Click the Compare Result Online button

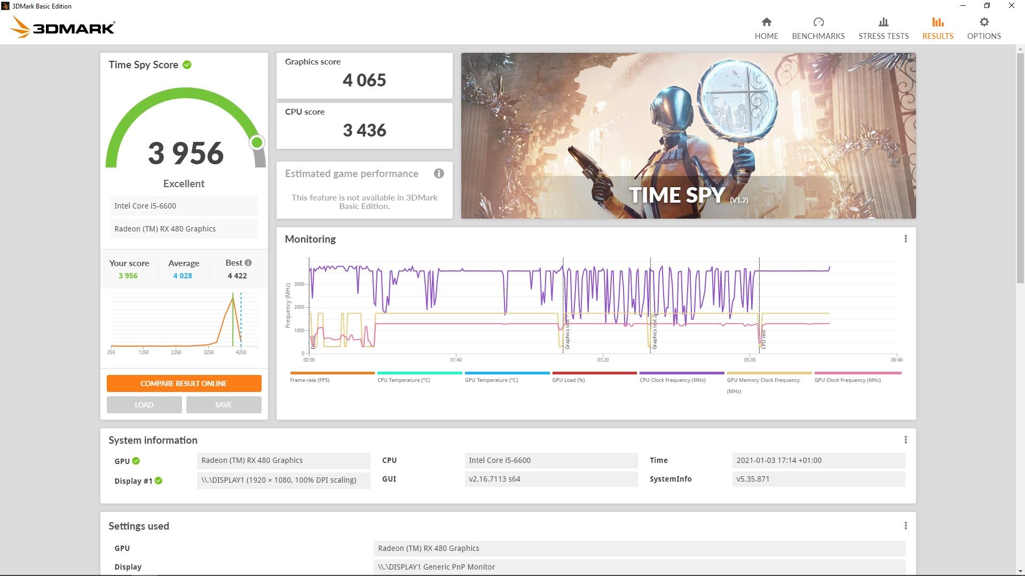coord(184,383)
